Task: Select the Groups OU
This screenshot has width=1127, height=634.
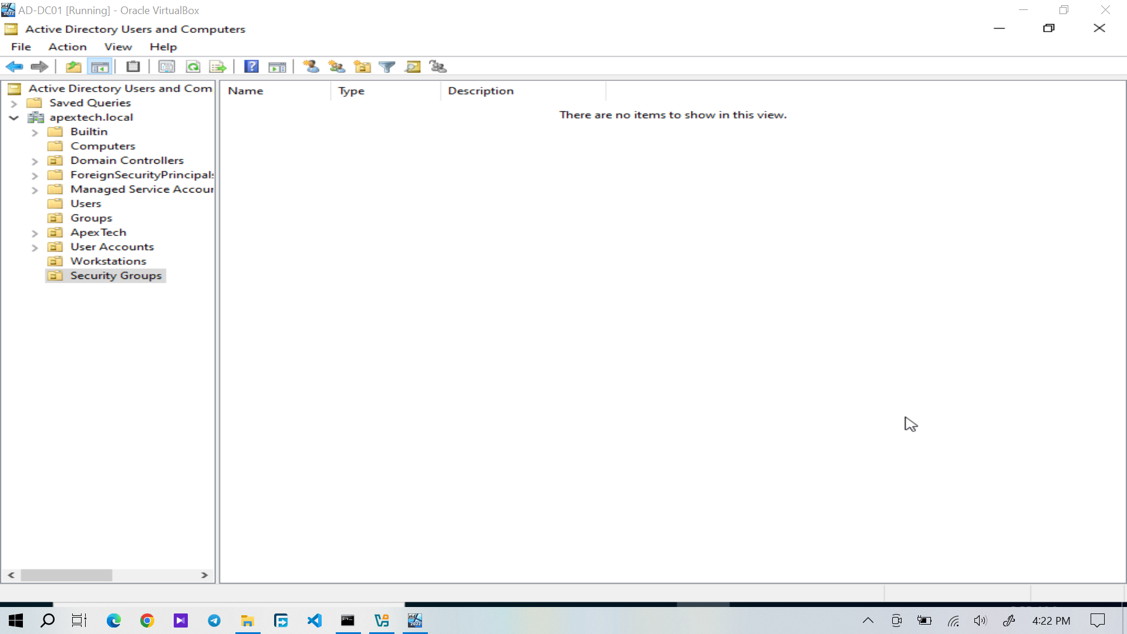Action: point(91,218)
